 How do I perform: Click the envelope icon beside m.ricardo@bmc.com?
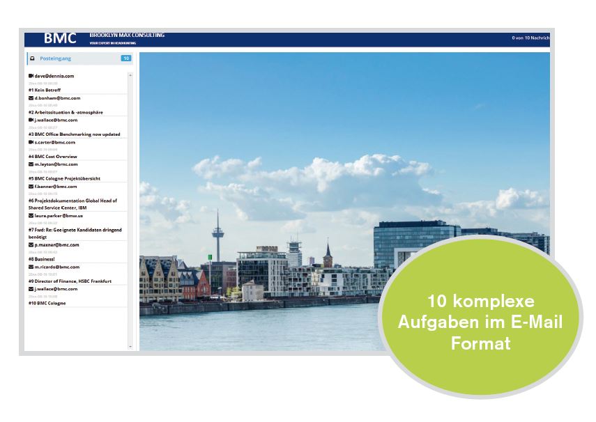click(31, 267)
